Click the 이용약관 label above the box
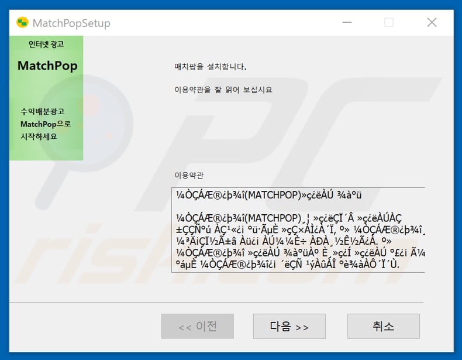The width and height of the screenshot is (462, 360). [189, 176]
